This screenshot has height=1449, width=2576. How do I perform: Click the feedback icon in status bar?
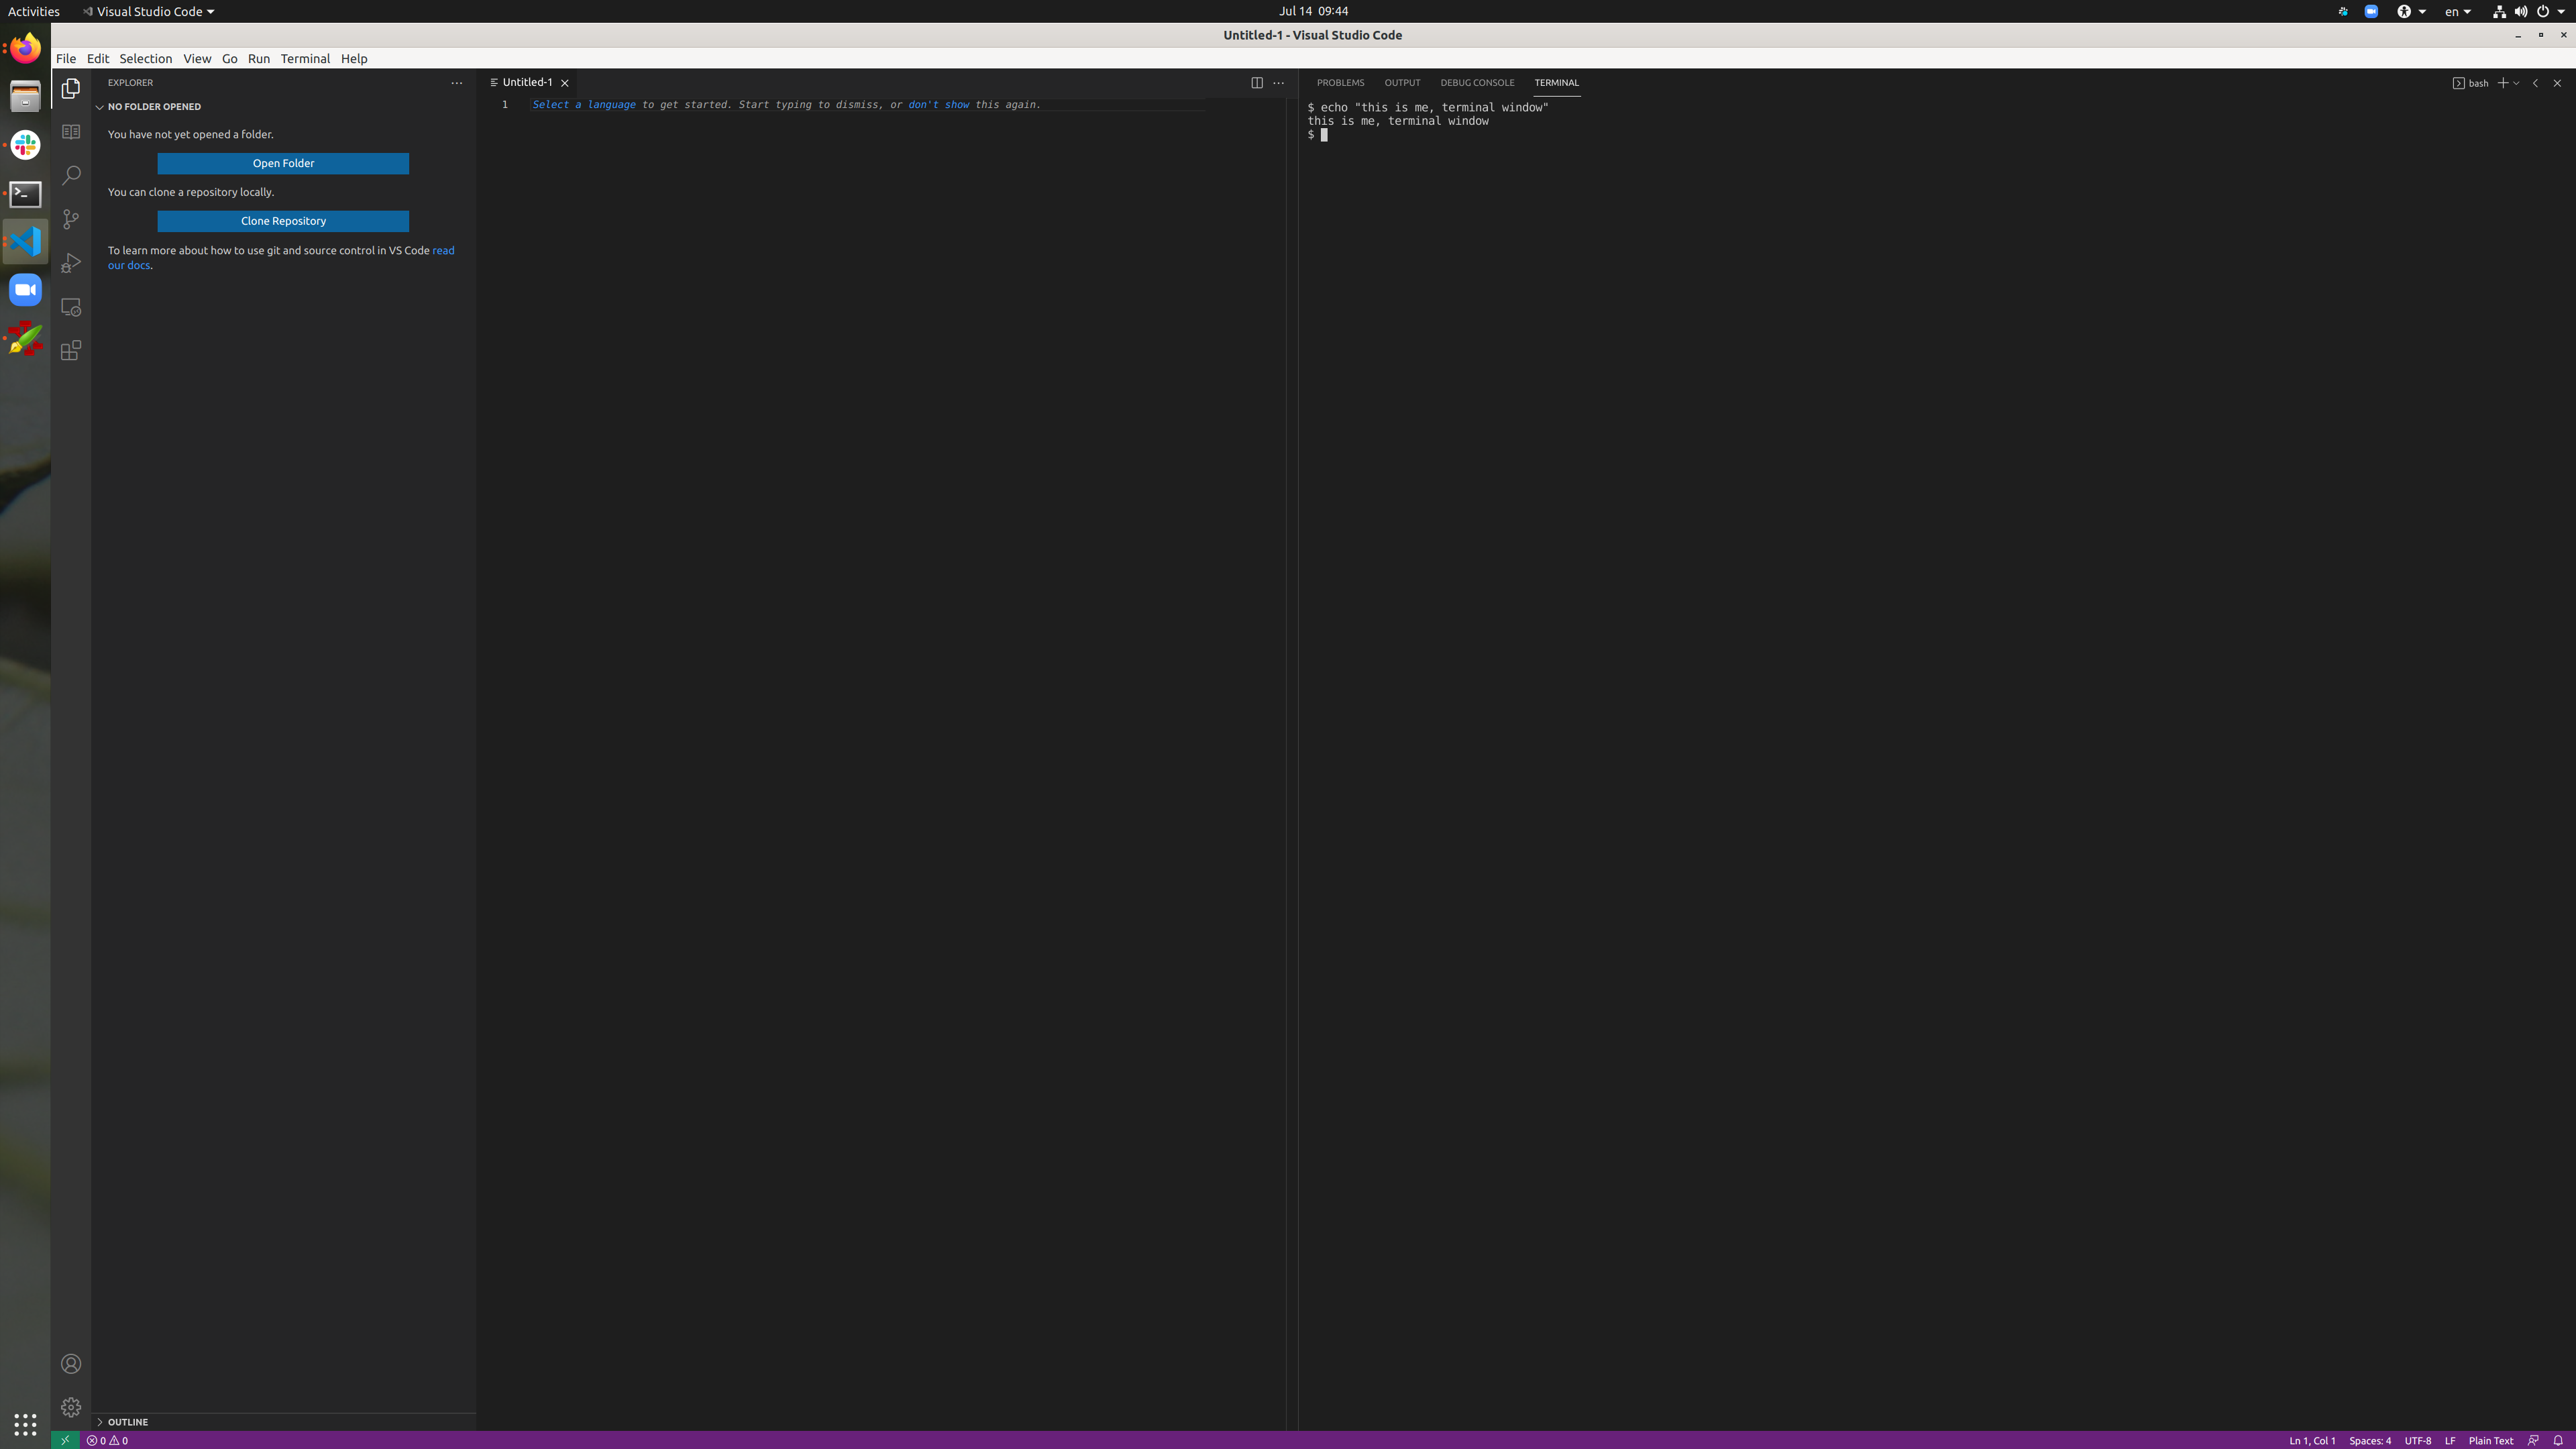pos(2533,1441)
